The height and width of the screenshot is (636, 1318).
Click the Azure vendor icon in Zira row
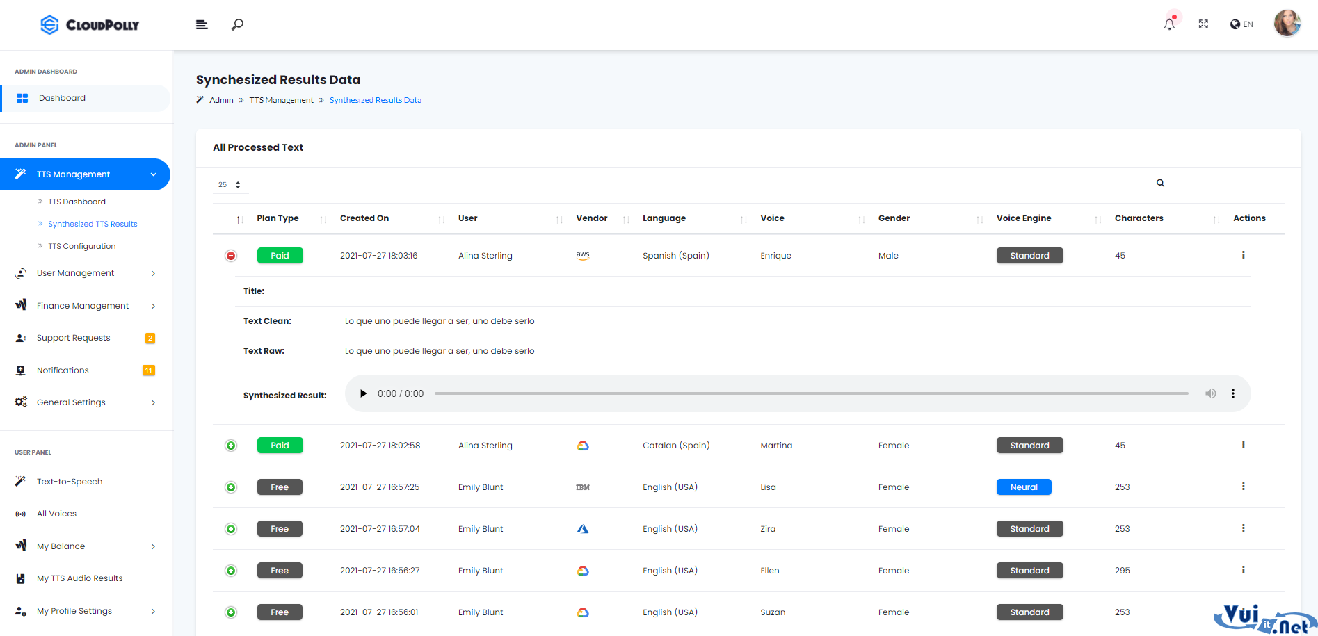583,529
